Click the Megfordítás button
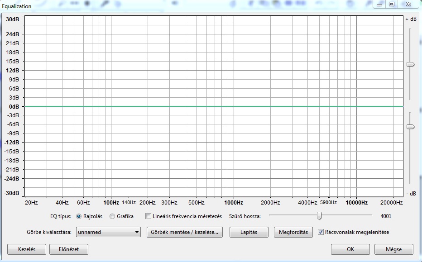Screen dimensions: 422x262 293,232
